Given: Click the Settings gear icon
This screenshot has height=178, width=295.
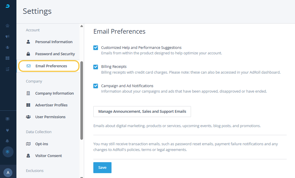Looking at the screenshot, I should click(8, 152).
